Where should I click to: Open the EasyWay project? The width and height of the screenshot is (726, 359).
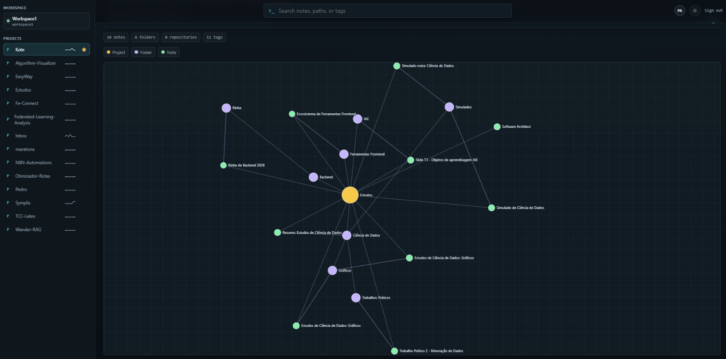(x=46, y=77)
